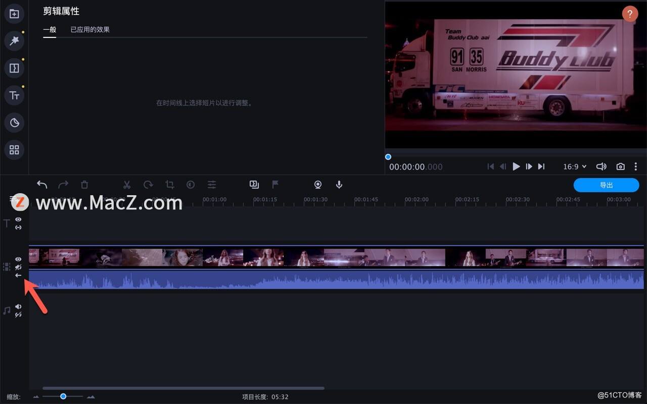The height and width of the screenshot is (404, 647).
Task: Delete selected clip with trash icon
Action: [x=84, y=185]
